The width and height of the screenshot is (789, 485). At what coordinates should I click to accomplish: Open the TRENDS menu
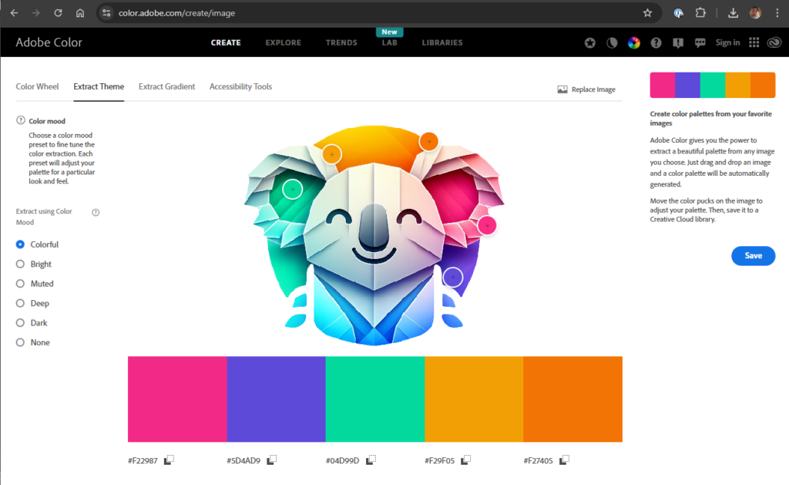tap(341, 43)
